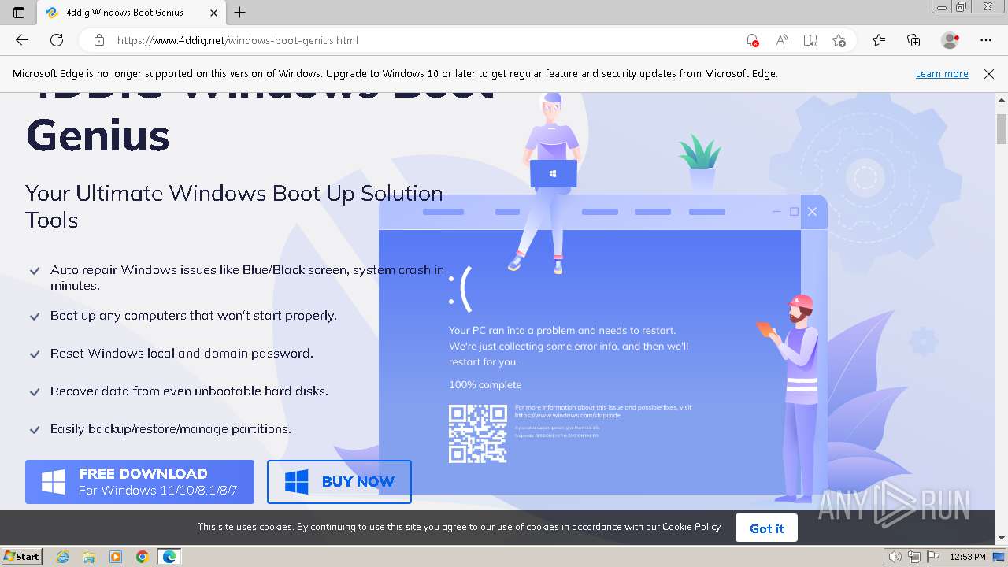Open the volume control tray icon
Viewport: 1008px width, 567px height.
895,557
